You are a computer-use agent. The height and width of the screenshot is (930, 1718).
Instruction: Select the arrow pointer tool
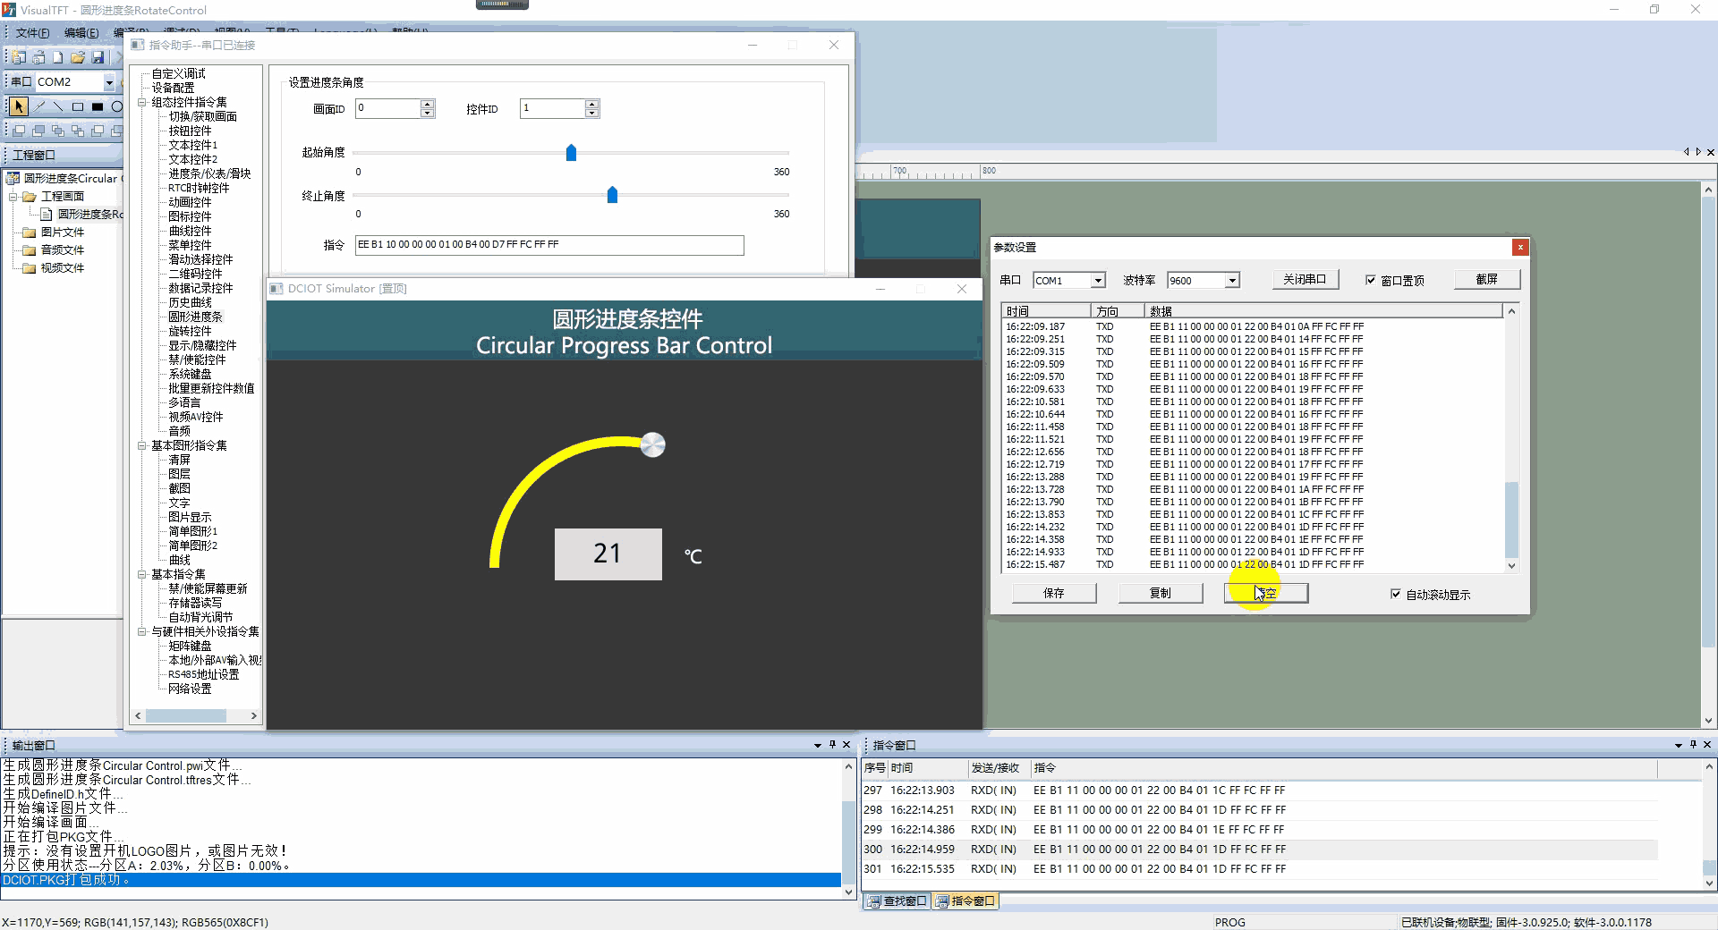19,106
